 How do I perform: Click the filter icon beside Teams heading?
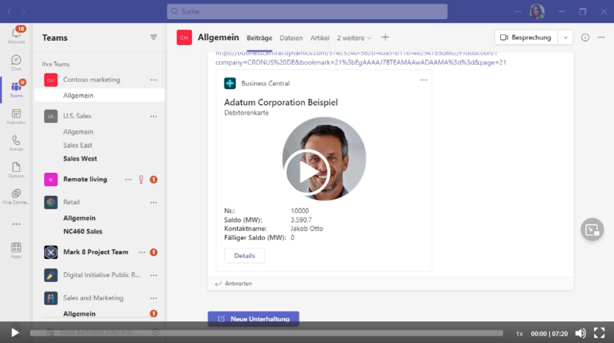(x=153, y=37)
